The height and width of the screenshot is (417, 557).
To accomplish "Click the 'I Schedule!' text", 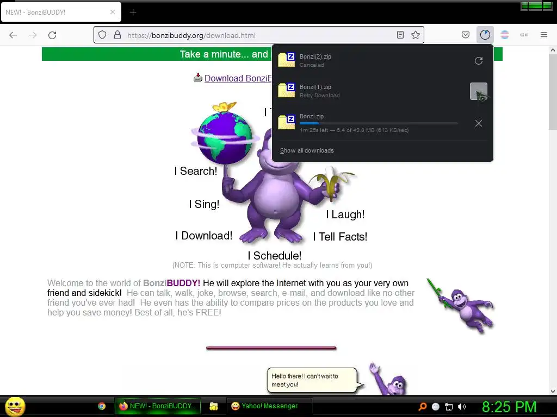I will [x=275, y=255].
